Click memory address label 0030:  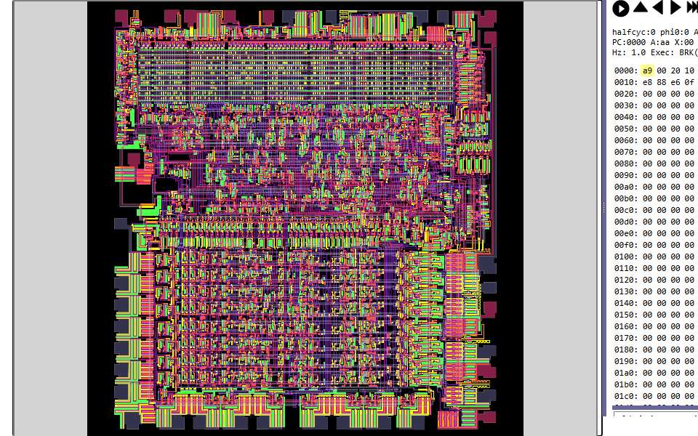(x=626, y=105)
